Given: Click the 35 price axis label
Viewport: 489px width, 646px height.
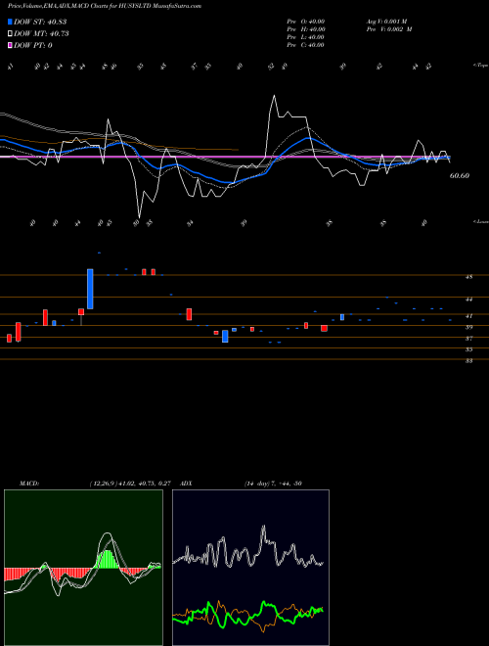Looking at the screenshot, I should [468, 349].
